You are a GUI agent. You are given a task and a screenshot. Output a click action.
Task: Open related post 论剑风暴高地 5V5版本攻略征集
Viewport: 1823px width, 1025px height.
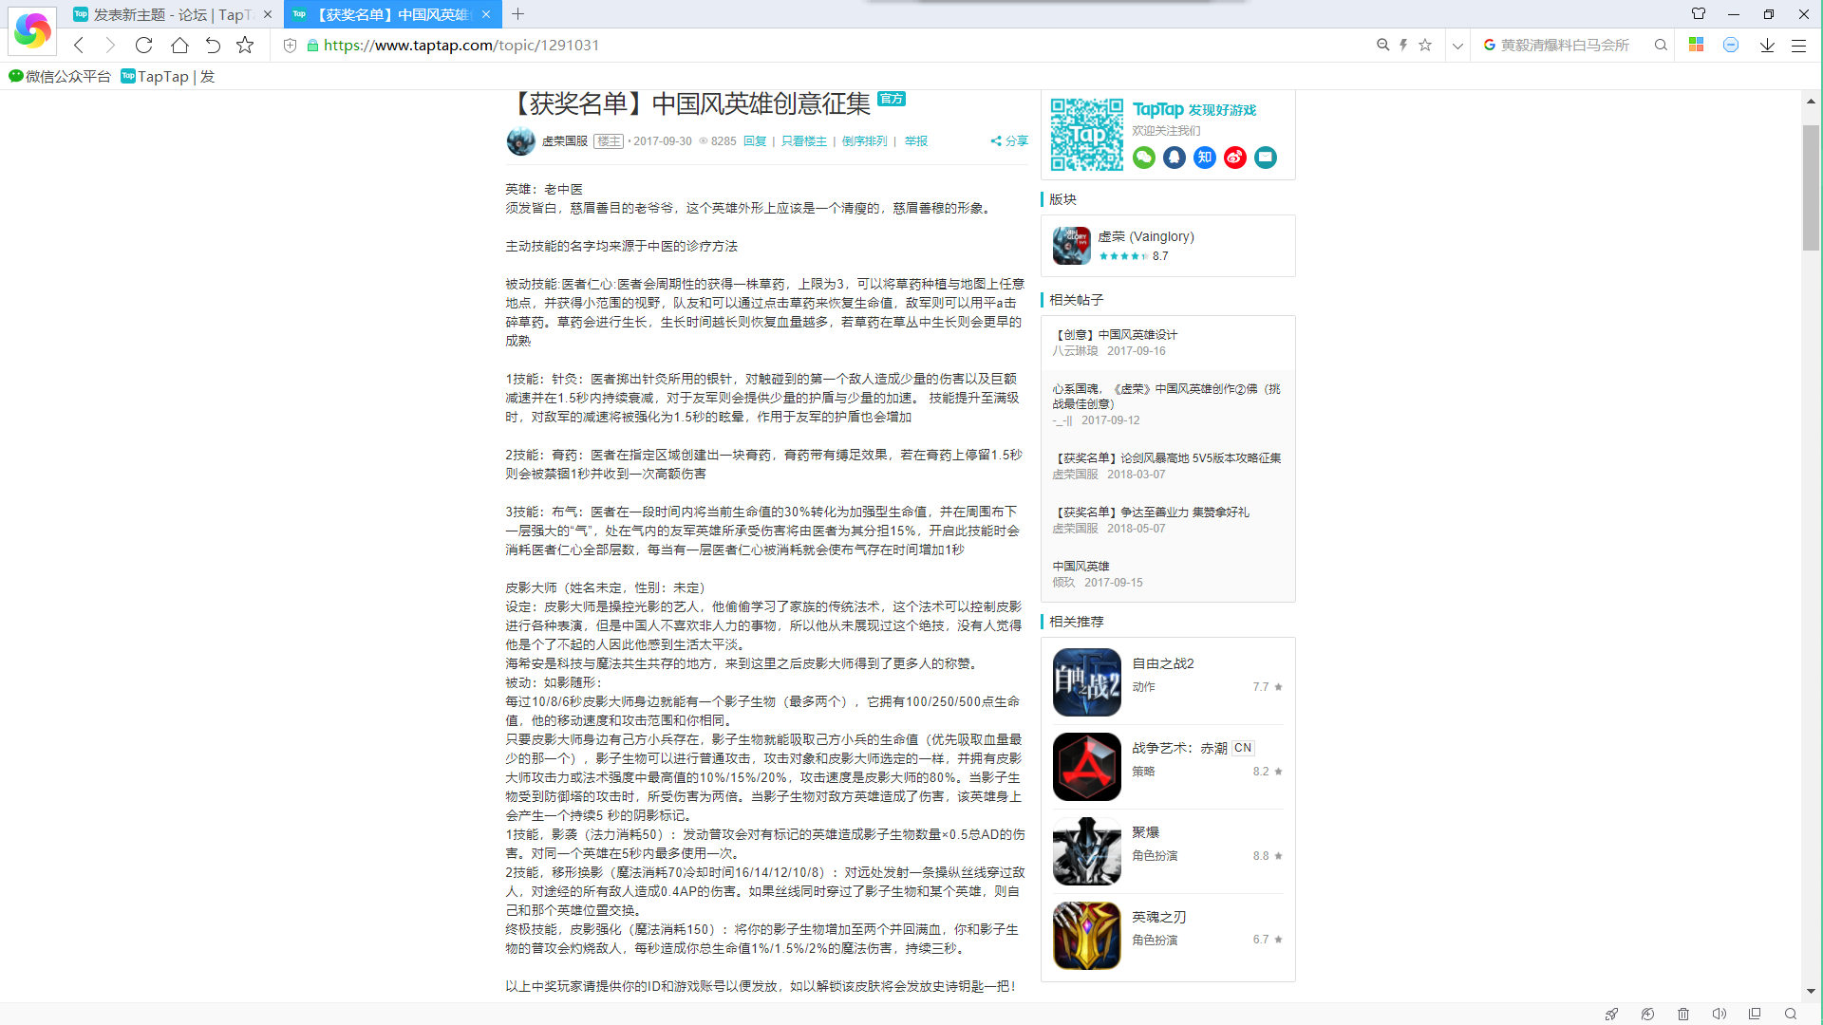[x=1167, y=457]
